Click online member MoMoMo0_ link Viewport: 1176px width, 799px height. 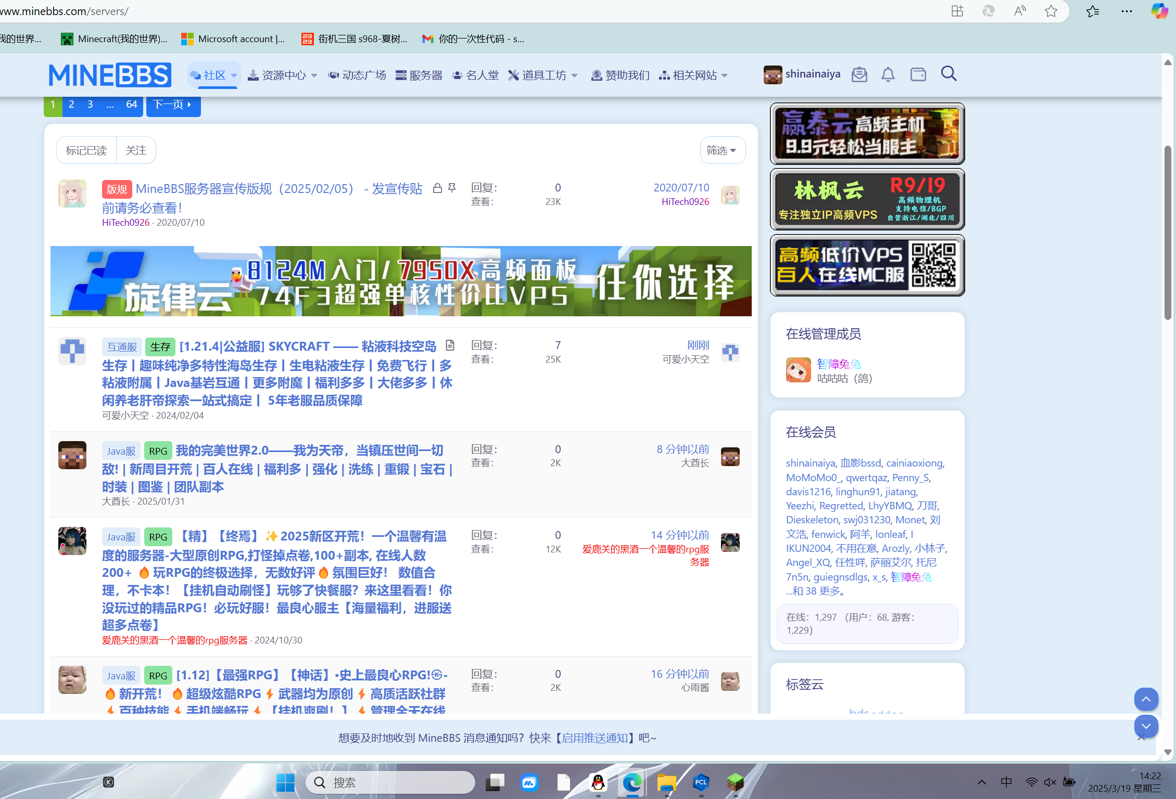pyautogui.click(x=813, y=477)
